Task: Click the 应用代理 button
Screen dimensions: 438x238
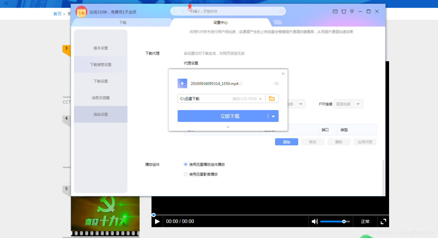Action: point(365,142)
